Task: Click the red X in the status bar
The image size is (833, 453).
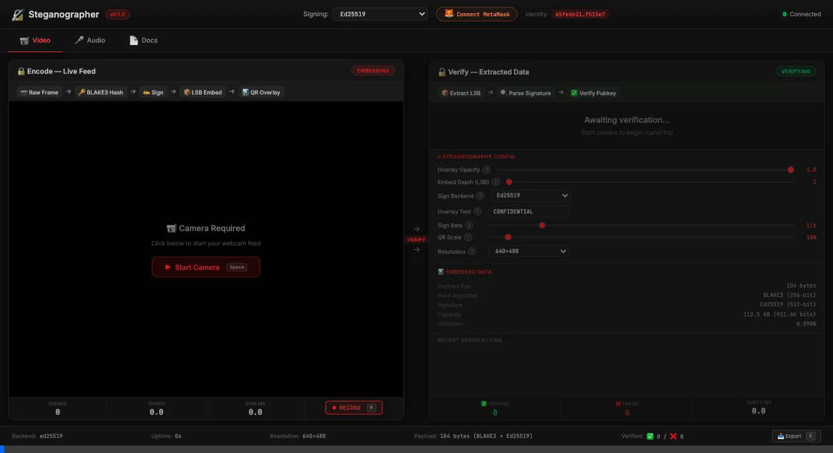Action: coord(673,436)
